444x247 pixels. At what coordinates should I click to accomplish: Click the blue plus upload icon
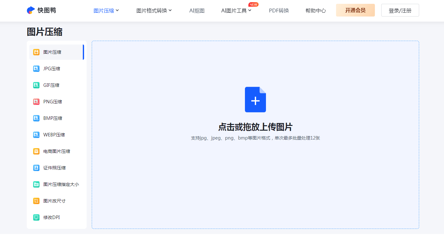coord(255,99)
